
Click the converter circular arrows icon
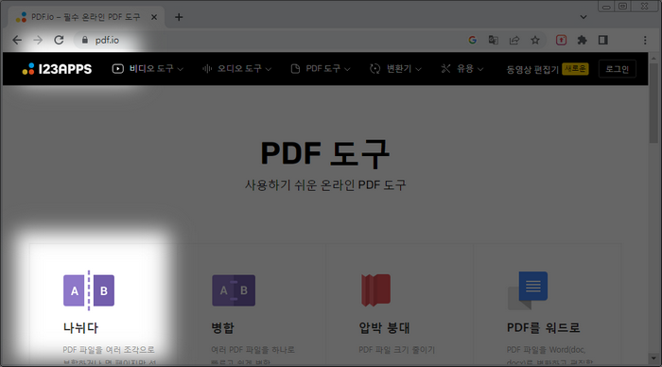(x=375, y=69)
